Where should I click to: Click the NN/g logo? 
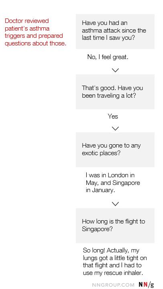coord(146,285)
